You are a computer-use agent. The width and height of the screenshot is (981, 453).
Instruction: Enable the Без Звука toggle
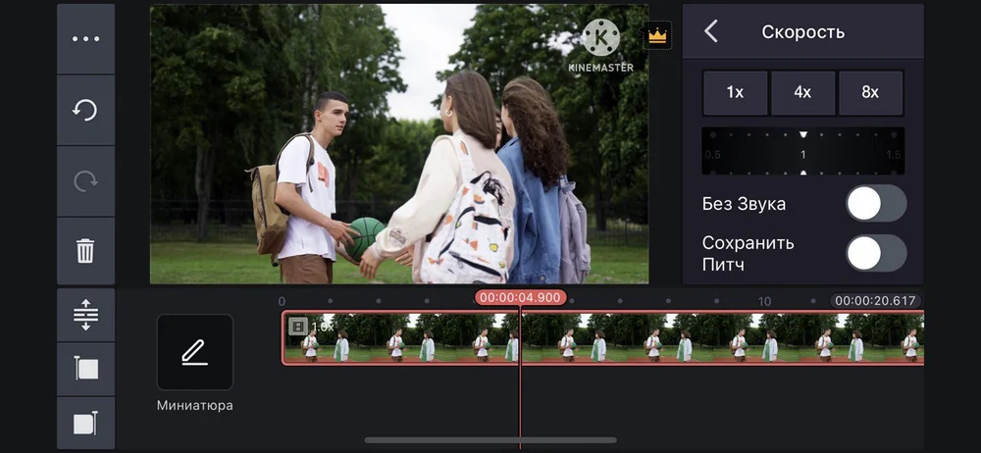click(x=876, y=203)
